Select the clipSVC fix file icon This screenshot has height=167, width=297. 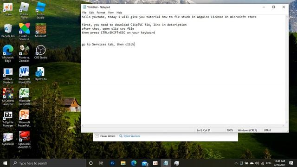pos(40,74)
